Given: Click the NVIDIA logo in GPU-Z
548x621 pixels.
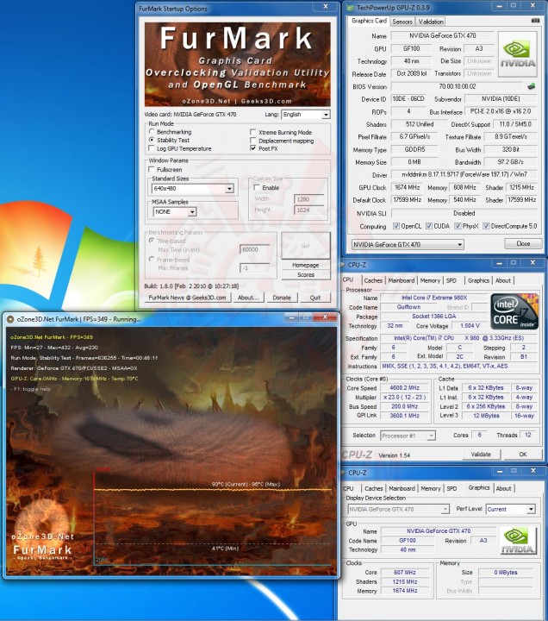Looking at the screenshot, I should click(x=518, y=54).
